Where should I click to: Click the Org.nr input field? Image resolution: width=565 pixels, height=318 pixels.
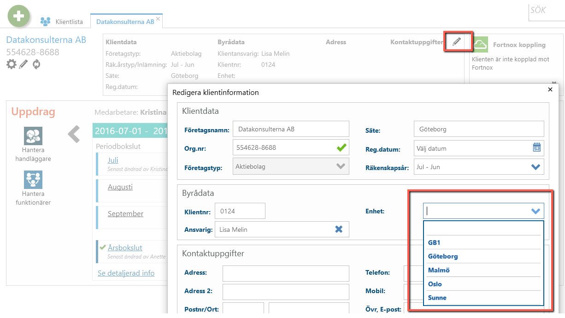coord(291,148)
